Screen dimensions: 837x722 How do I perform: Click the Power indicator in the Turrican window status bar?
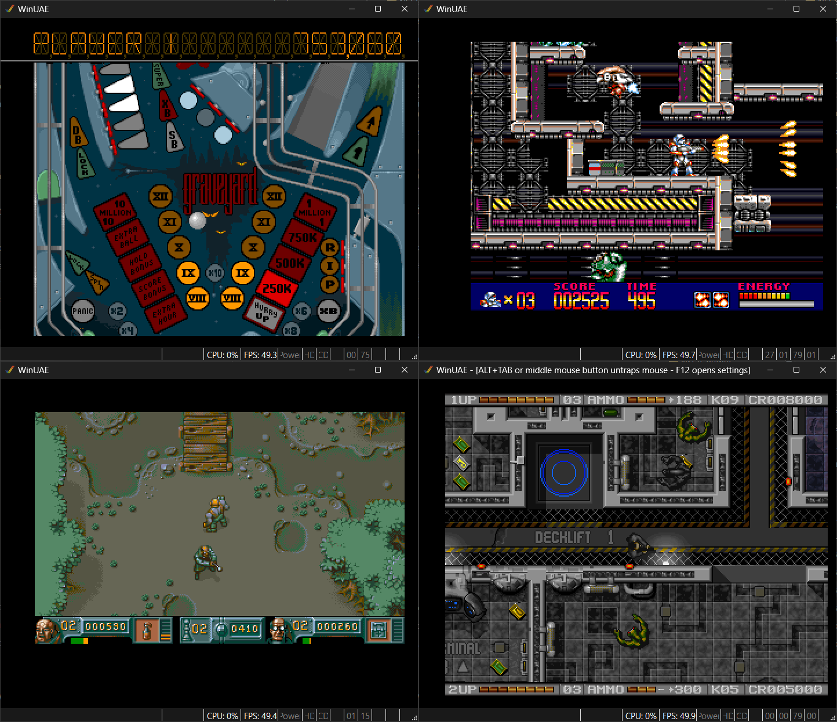(709, 355)
